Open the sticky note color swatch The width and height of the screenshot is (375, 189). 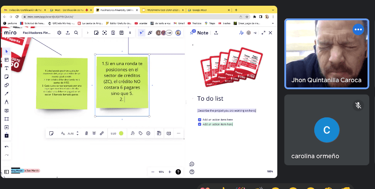tap(121, 133)
